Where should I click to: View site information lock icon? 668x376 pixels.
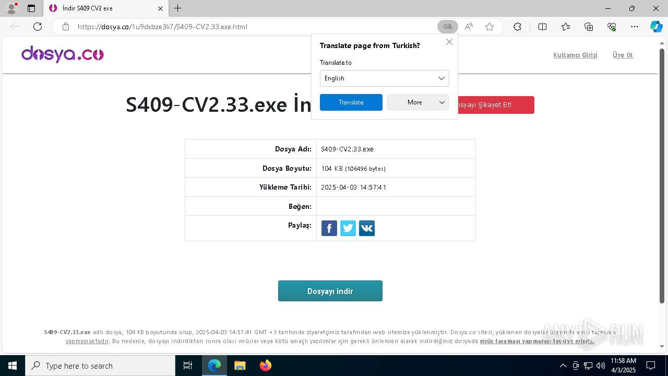pos(65,27)
